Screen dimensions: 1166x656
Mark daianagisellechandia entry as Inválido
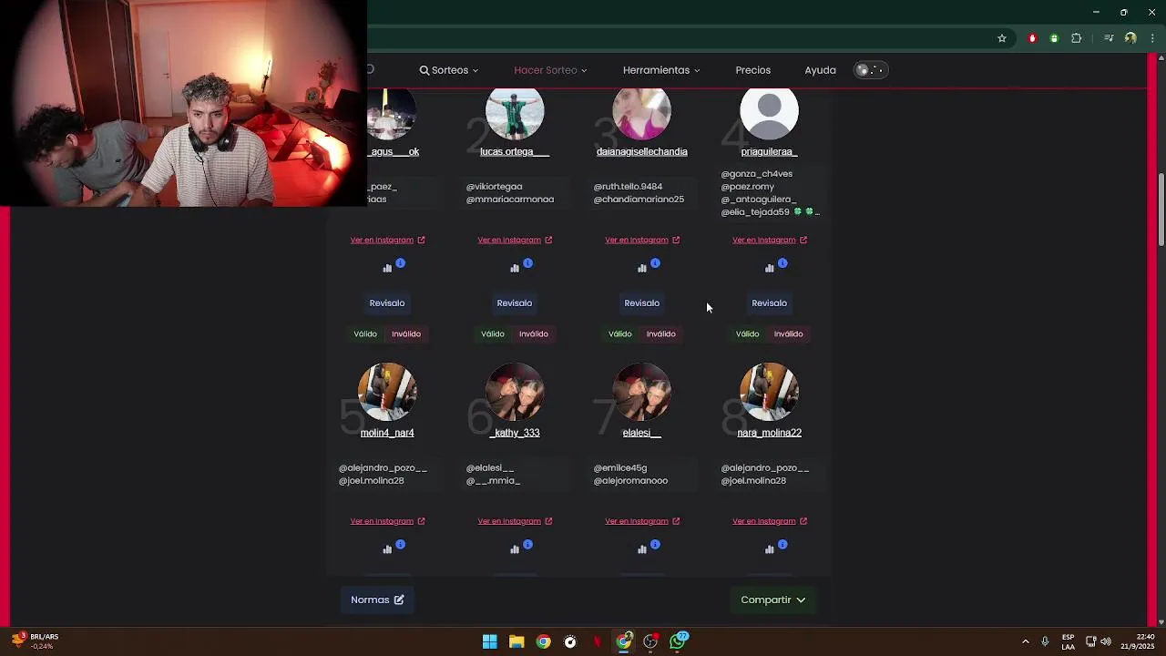pos(661,333)
